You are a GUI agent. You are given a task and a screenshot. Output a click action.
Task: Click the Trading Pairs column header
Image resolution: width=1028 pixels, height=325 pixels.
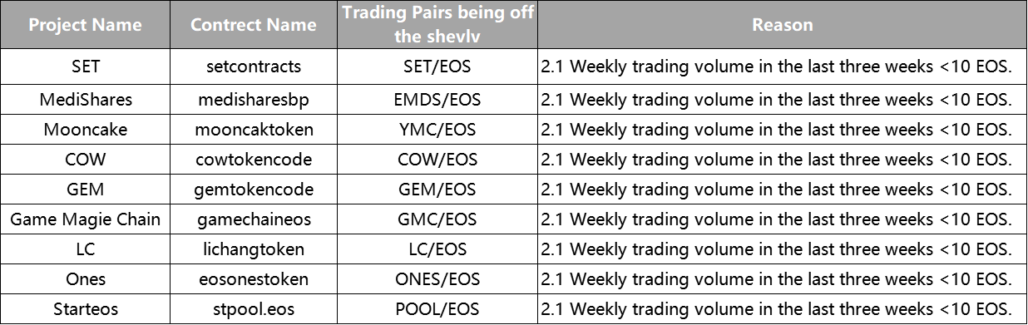437,25
